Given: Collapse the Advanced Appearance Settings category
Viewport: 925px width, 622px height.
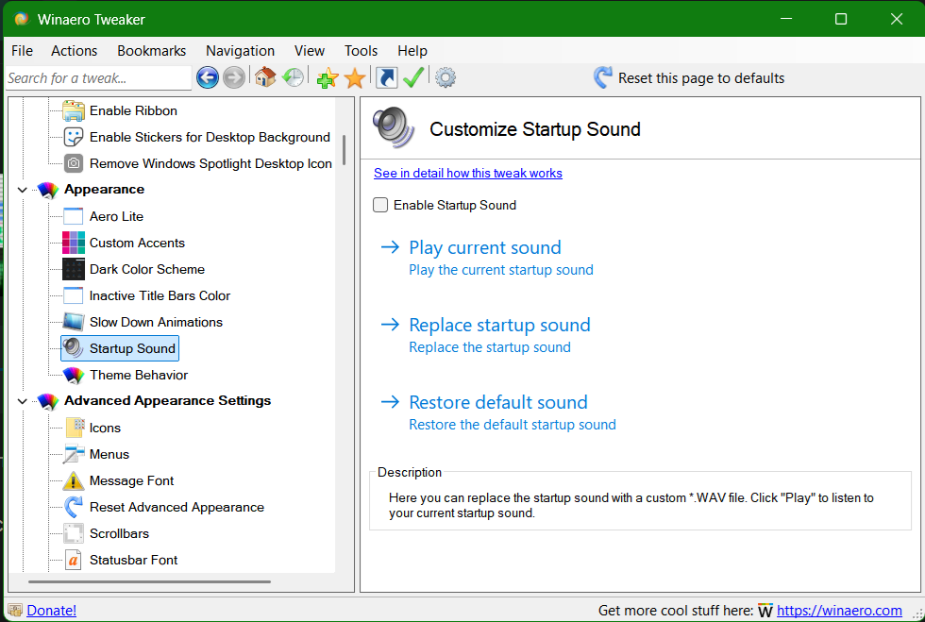Looking at the screenshot, I should pos(23,401).
